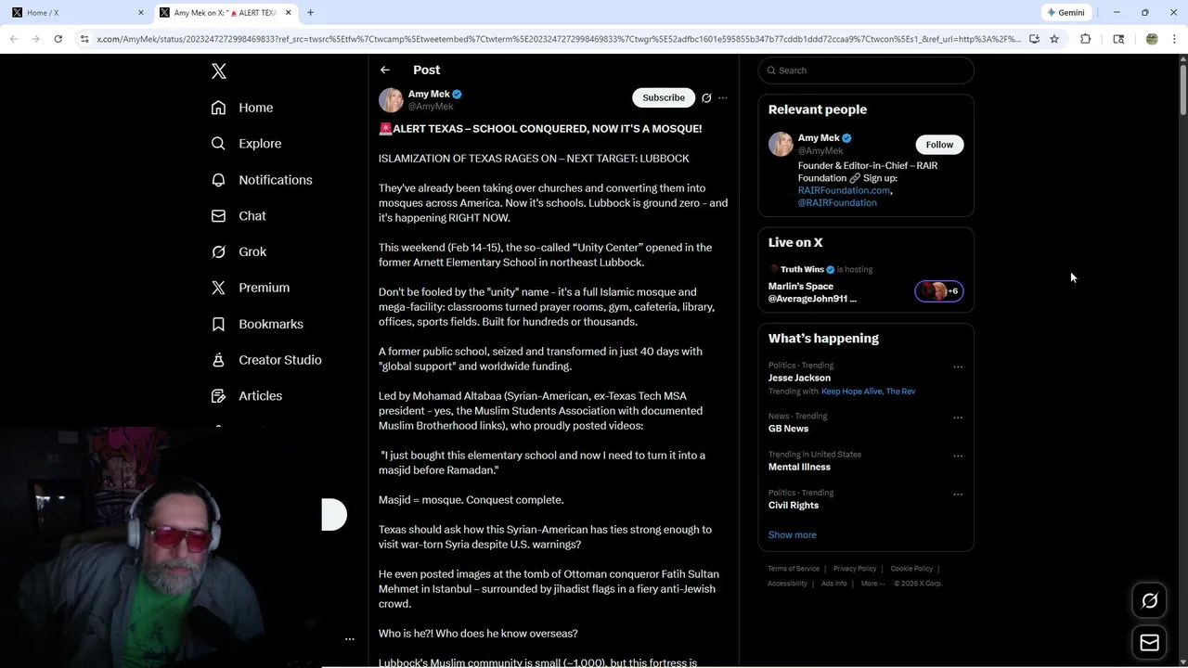
Task: Open Accessibility footer link
Action: point(787,584)
